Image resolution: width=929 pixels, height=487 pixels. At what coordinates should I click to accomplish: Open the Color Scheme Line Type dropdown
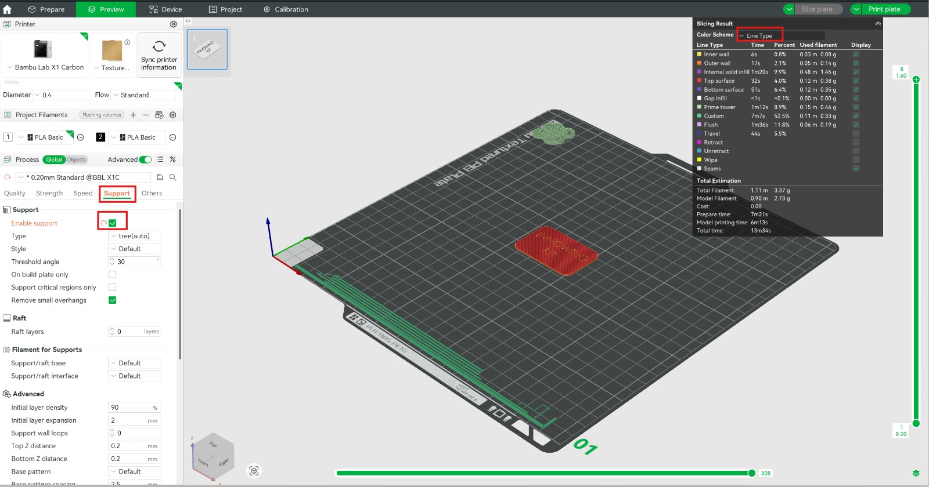pyautogui.click(x=759, y=35)
